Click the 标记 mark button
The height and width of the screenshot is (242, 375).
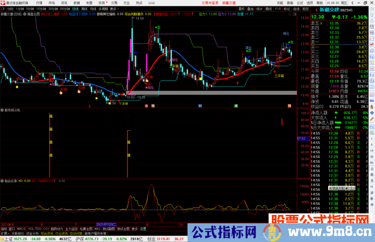pyautogui.click(x=287, y=9)
